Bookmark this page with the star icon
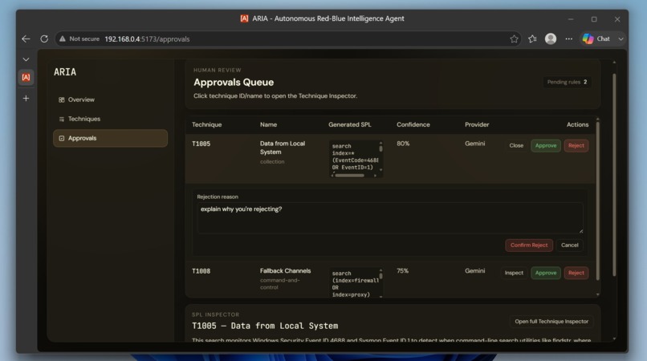647x361 pixels. (514, 39)
